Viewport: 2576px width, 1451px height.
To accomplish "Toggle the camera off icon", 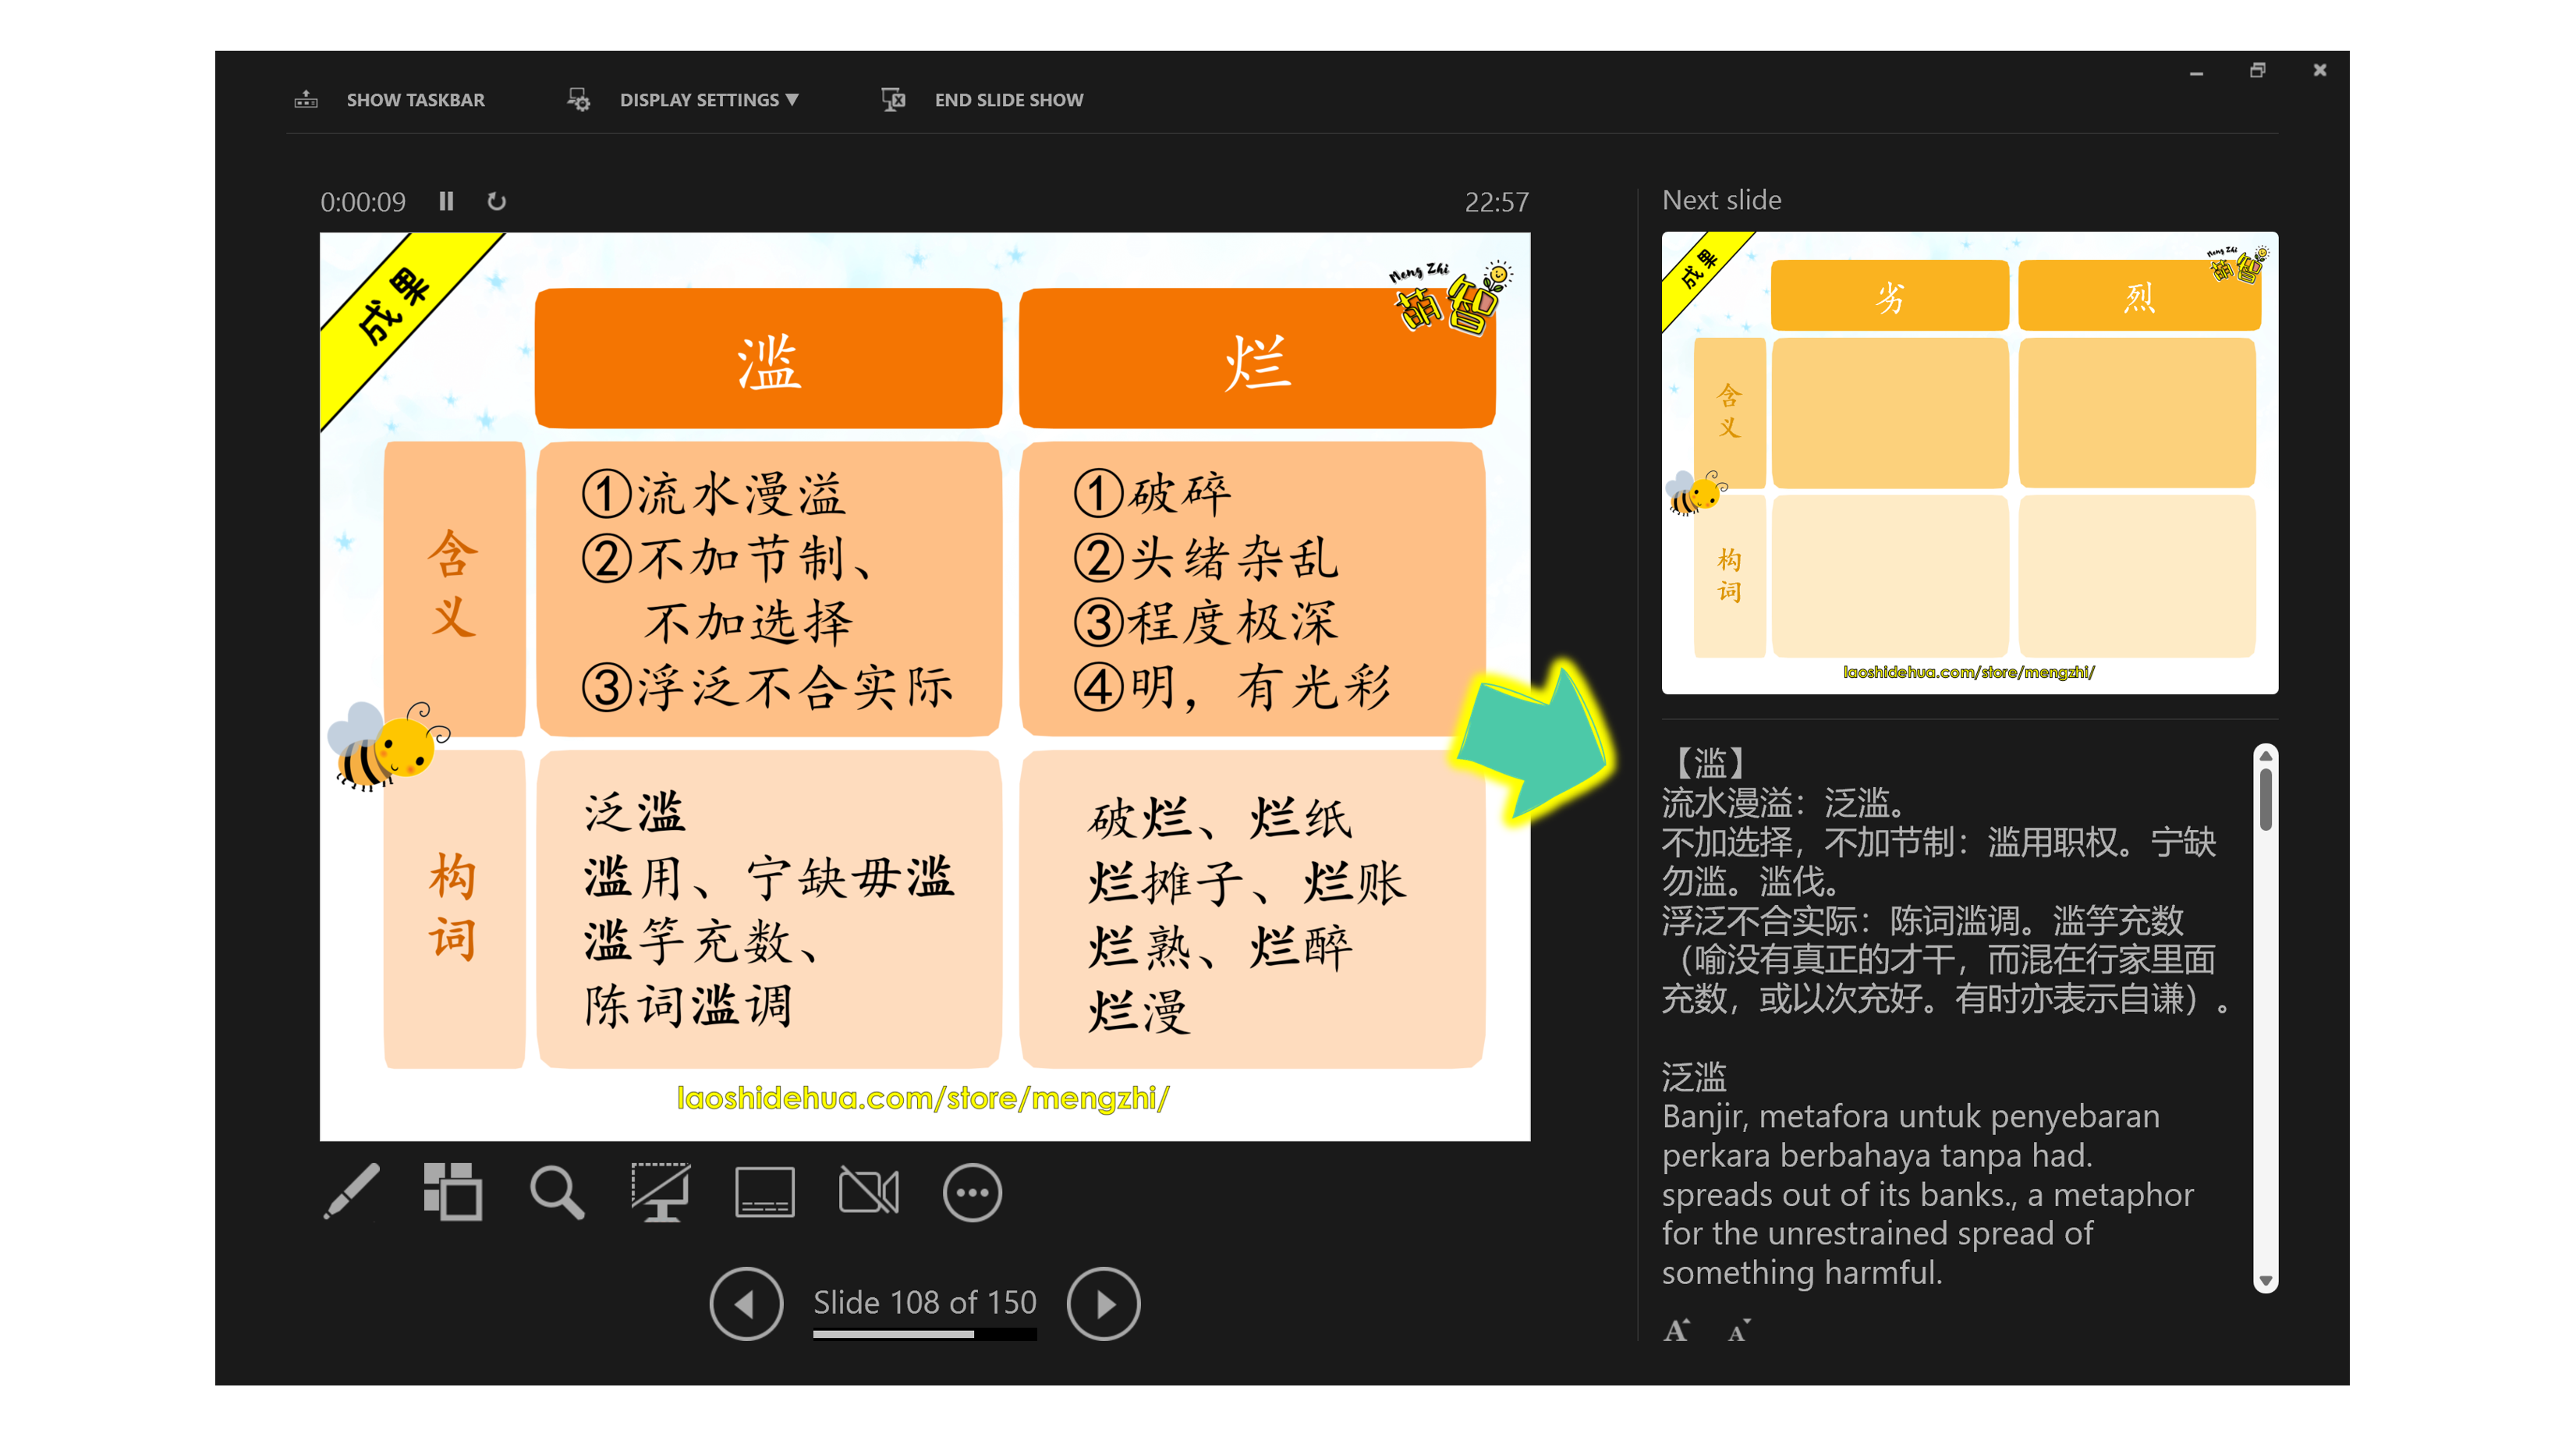I will click(x=868, y=1192).
